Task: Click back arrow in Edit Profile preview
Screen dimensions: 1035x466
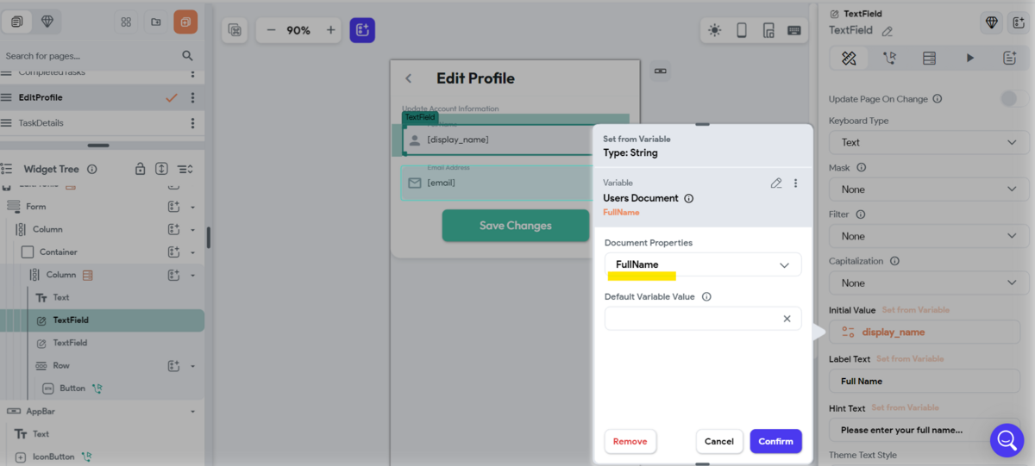Action: click(x=408, y=78)
